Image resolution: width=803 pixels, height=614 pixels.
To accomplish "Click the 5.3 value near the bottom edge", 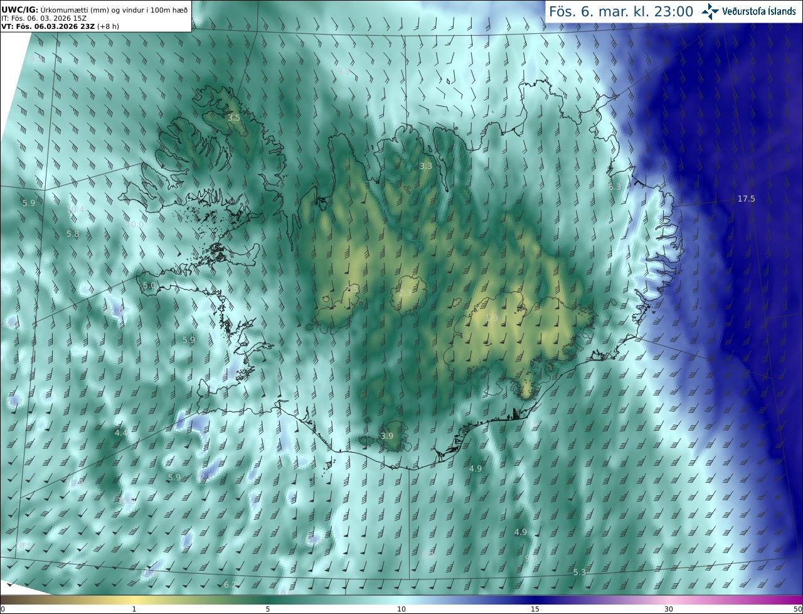I will click(x=580, y=573).
